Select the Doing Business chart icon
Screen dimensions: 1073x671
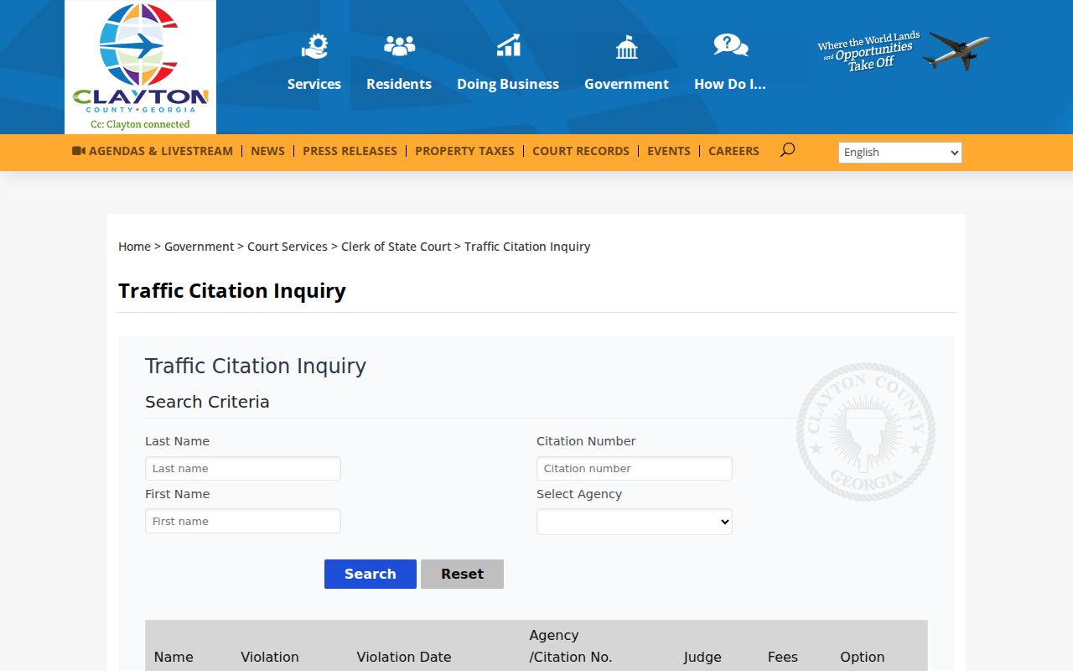click(x=508, y=45)
